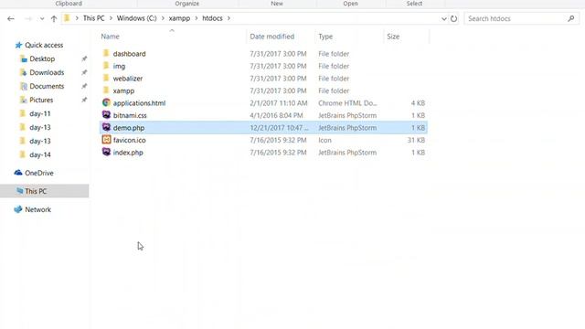The width and height of the screenshot is (585, 329).
Task: Click Chrome icon of applications.html
Action: [106, 102]
